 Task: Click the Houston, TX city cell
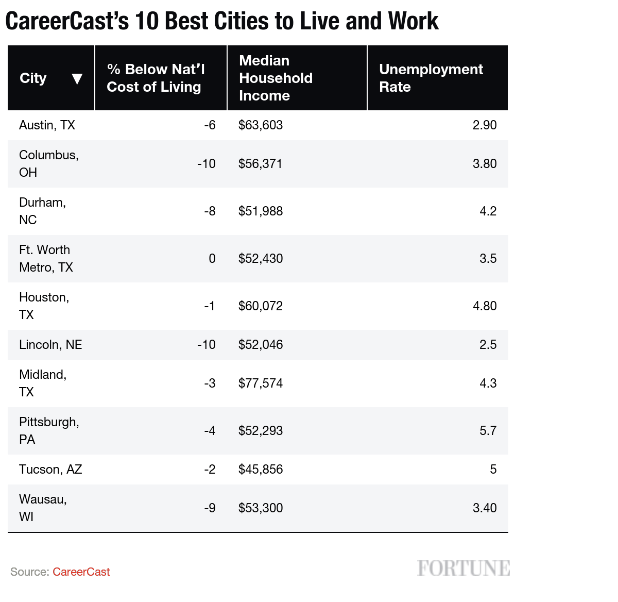click(x=51, y=306)
